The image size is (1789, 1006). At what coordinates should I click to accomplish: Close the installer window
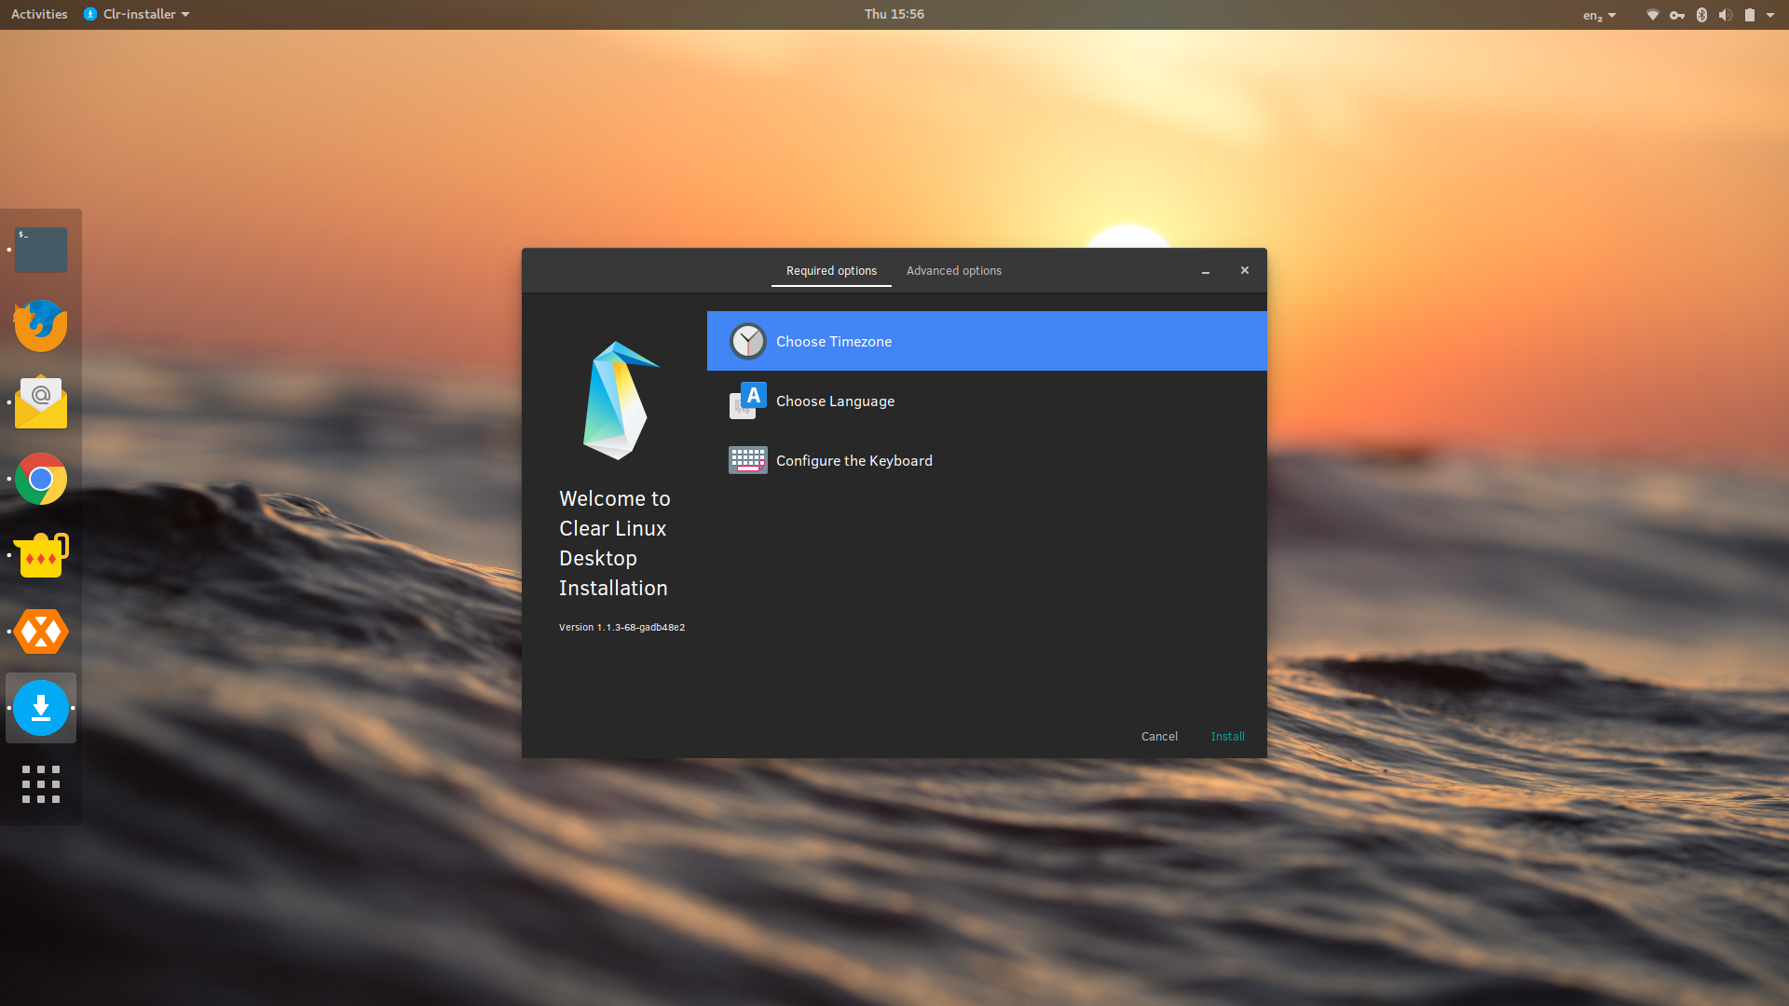click(1244, 270)
